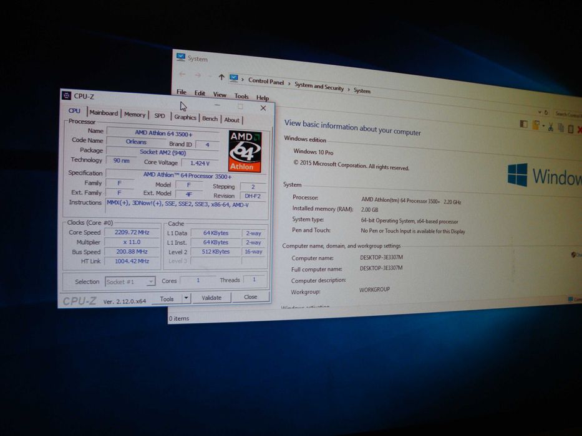Go forward in the System window
The height and width of the screenshot is (436, 582).
click(x=198, y=75)
